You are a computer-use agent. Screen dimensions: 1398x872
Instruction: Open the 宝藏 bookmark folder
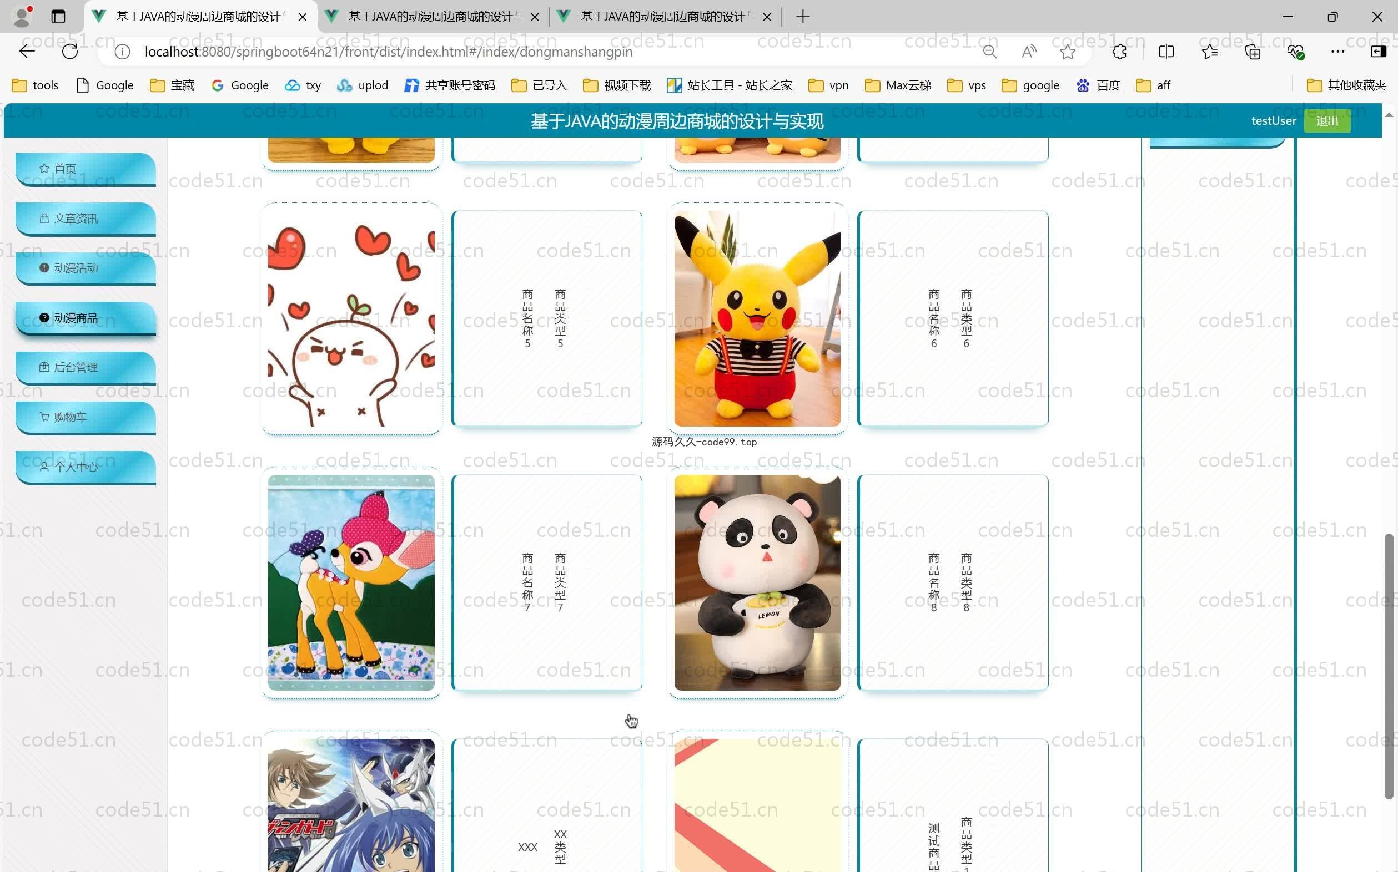(172, 85)
